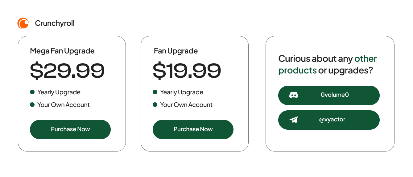413x177 pixels.
Task: Click the "or upgrades?" heading text
Action: tap(346, 70)
